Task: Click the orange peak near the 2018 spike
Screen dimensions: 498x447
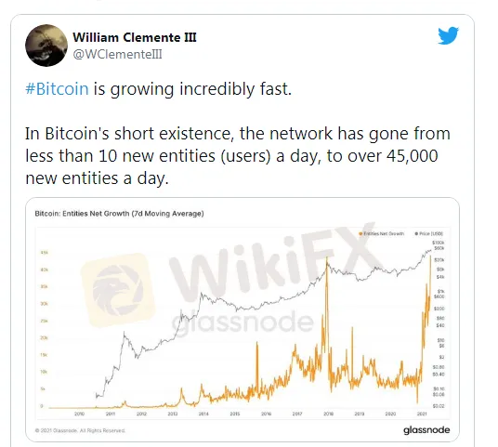Action: tap(327, 259)
